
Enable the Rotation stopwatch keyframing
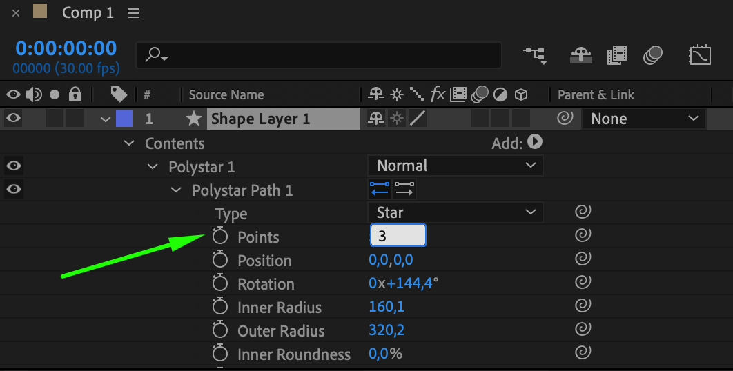pyautogui.click(x=220, y=283)
